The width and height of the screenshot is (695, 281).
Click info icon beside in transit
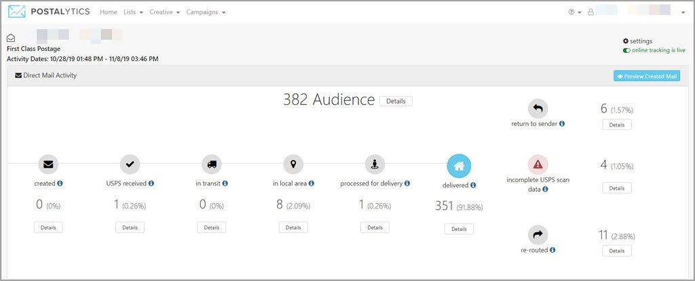click(x=225, y=183)
